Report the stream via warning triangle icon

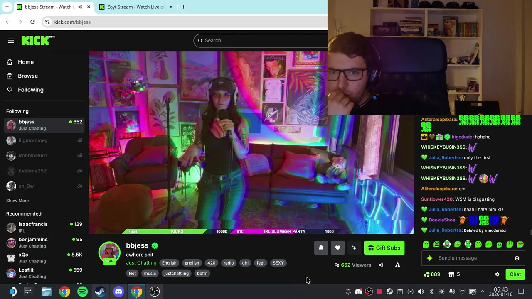397,265
